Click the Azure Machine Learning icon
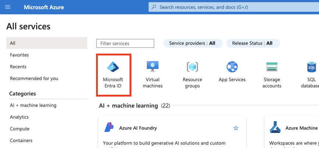This screenshot has width=319, height=148. (275, 127)
